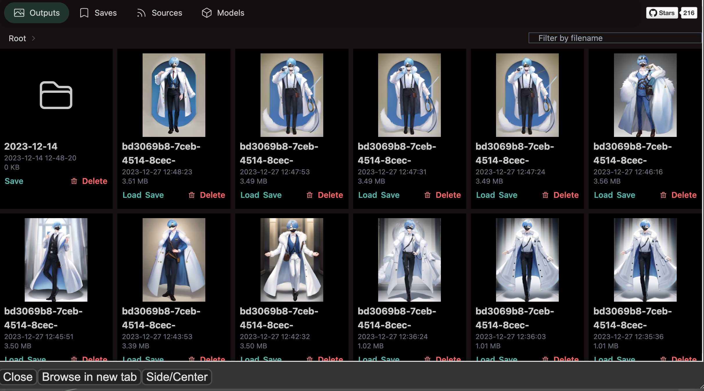Open thumbnail of 12:43:53 image

click(174, 260)
